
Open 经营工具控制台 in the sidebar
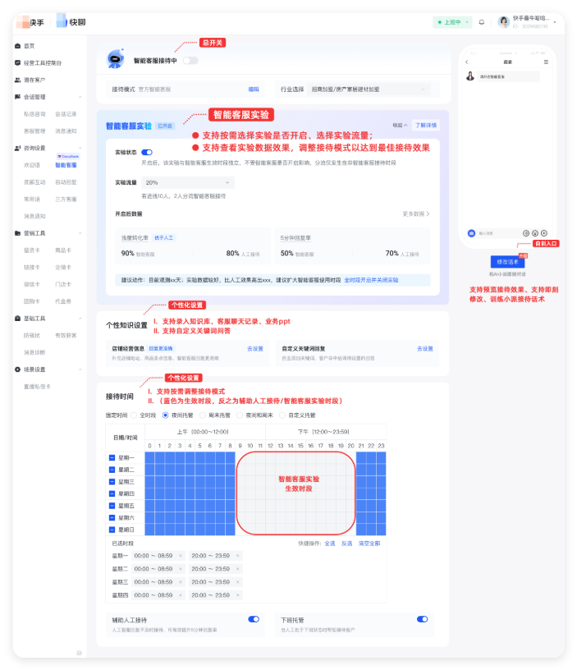point(42,62)
